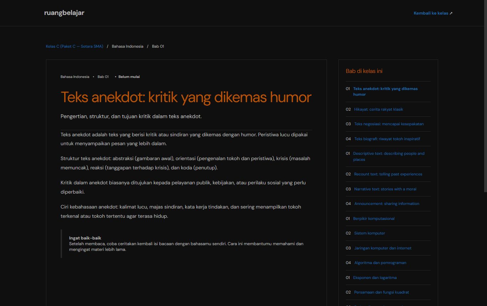Click the Bab 01 tag above the title
The height and width of the screenshot is (306, 487).
tap(103, 76)
